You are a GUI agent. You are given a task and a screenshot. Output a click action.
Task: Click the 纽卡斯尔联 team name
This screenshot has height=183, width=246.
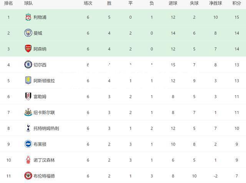coord(44,112)
